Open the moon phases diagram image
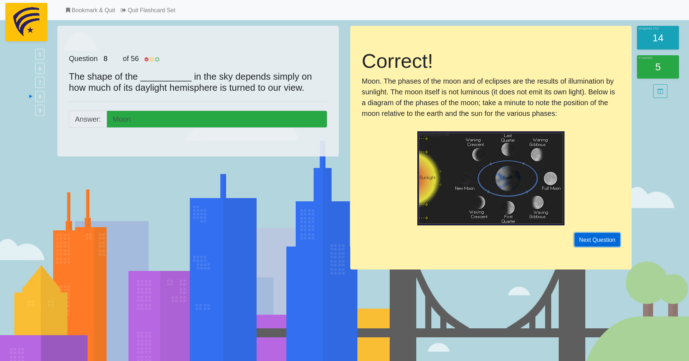Viewport: 689px width, 361px height. coord(491,178)
